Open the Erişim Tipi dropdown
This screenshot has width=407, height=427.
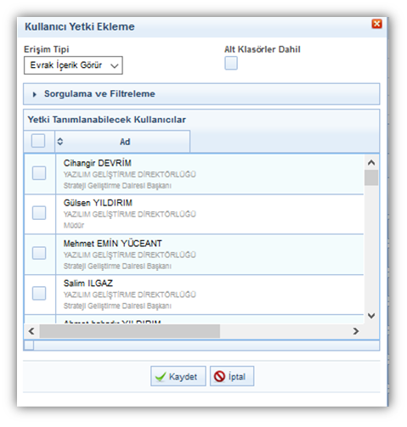[73, 65]
